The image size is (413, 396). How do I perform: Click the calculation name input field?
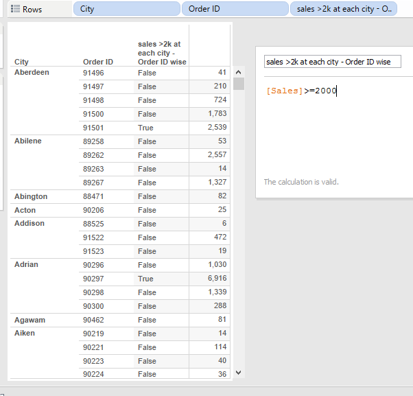[333, 61]
